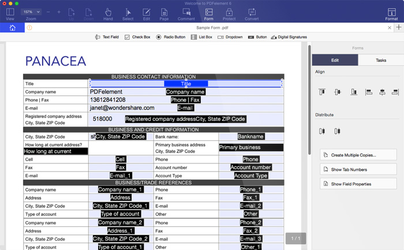Select the E-mail field with janet@wondershare.com

186,108
